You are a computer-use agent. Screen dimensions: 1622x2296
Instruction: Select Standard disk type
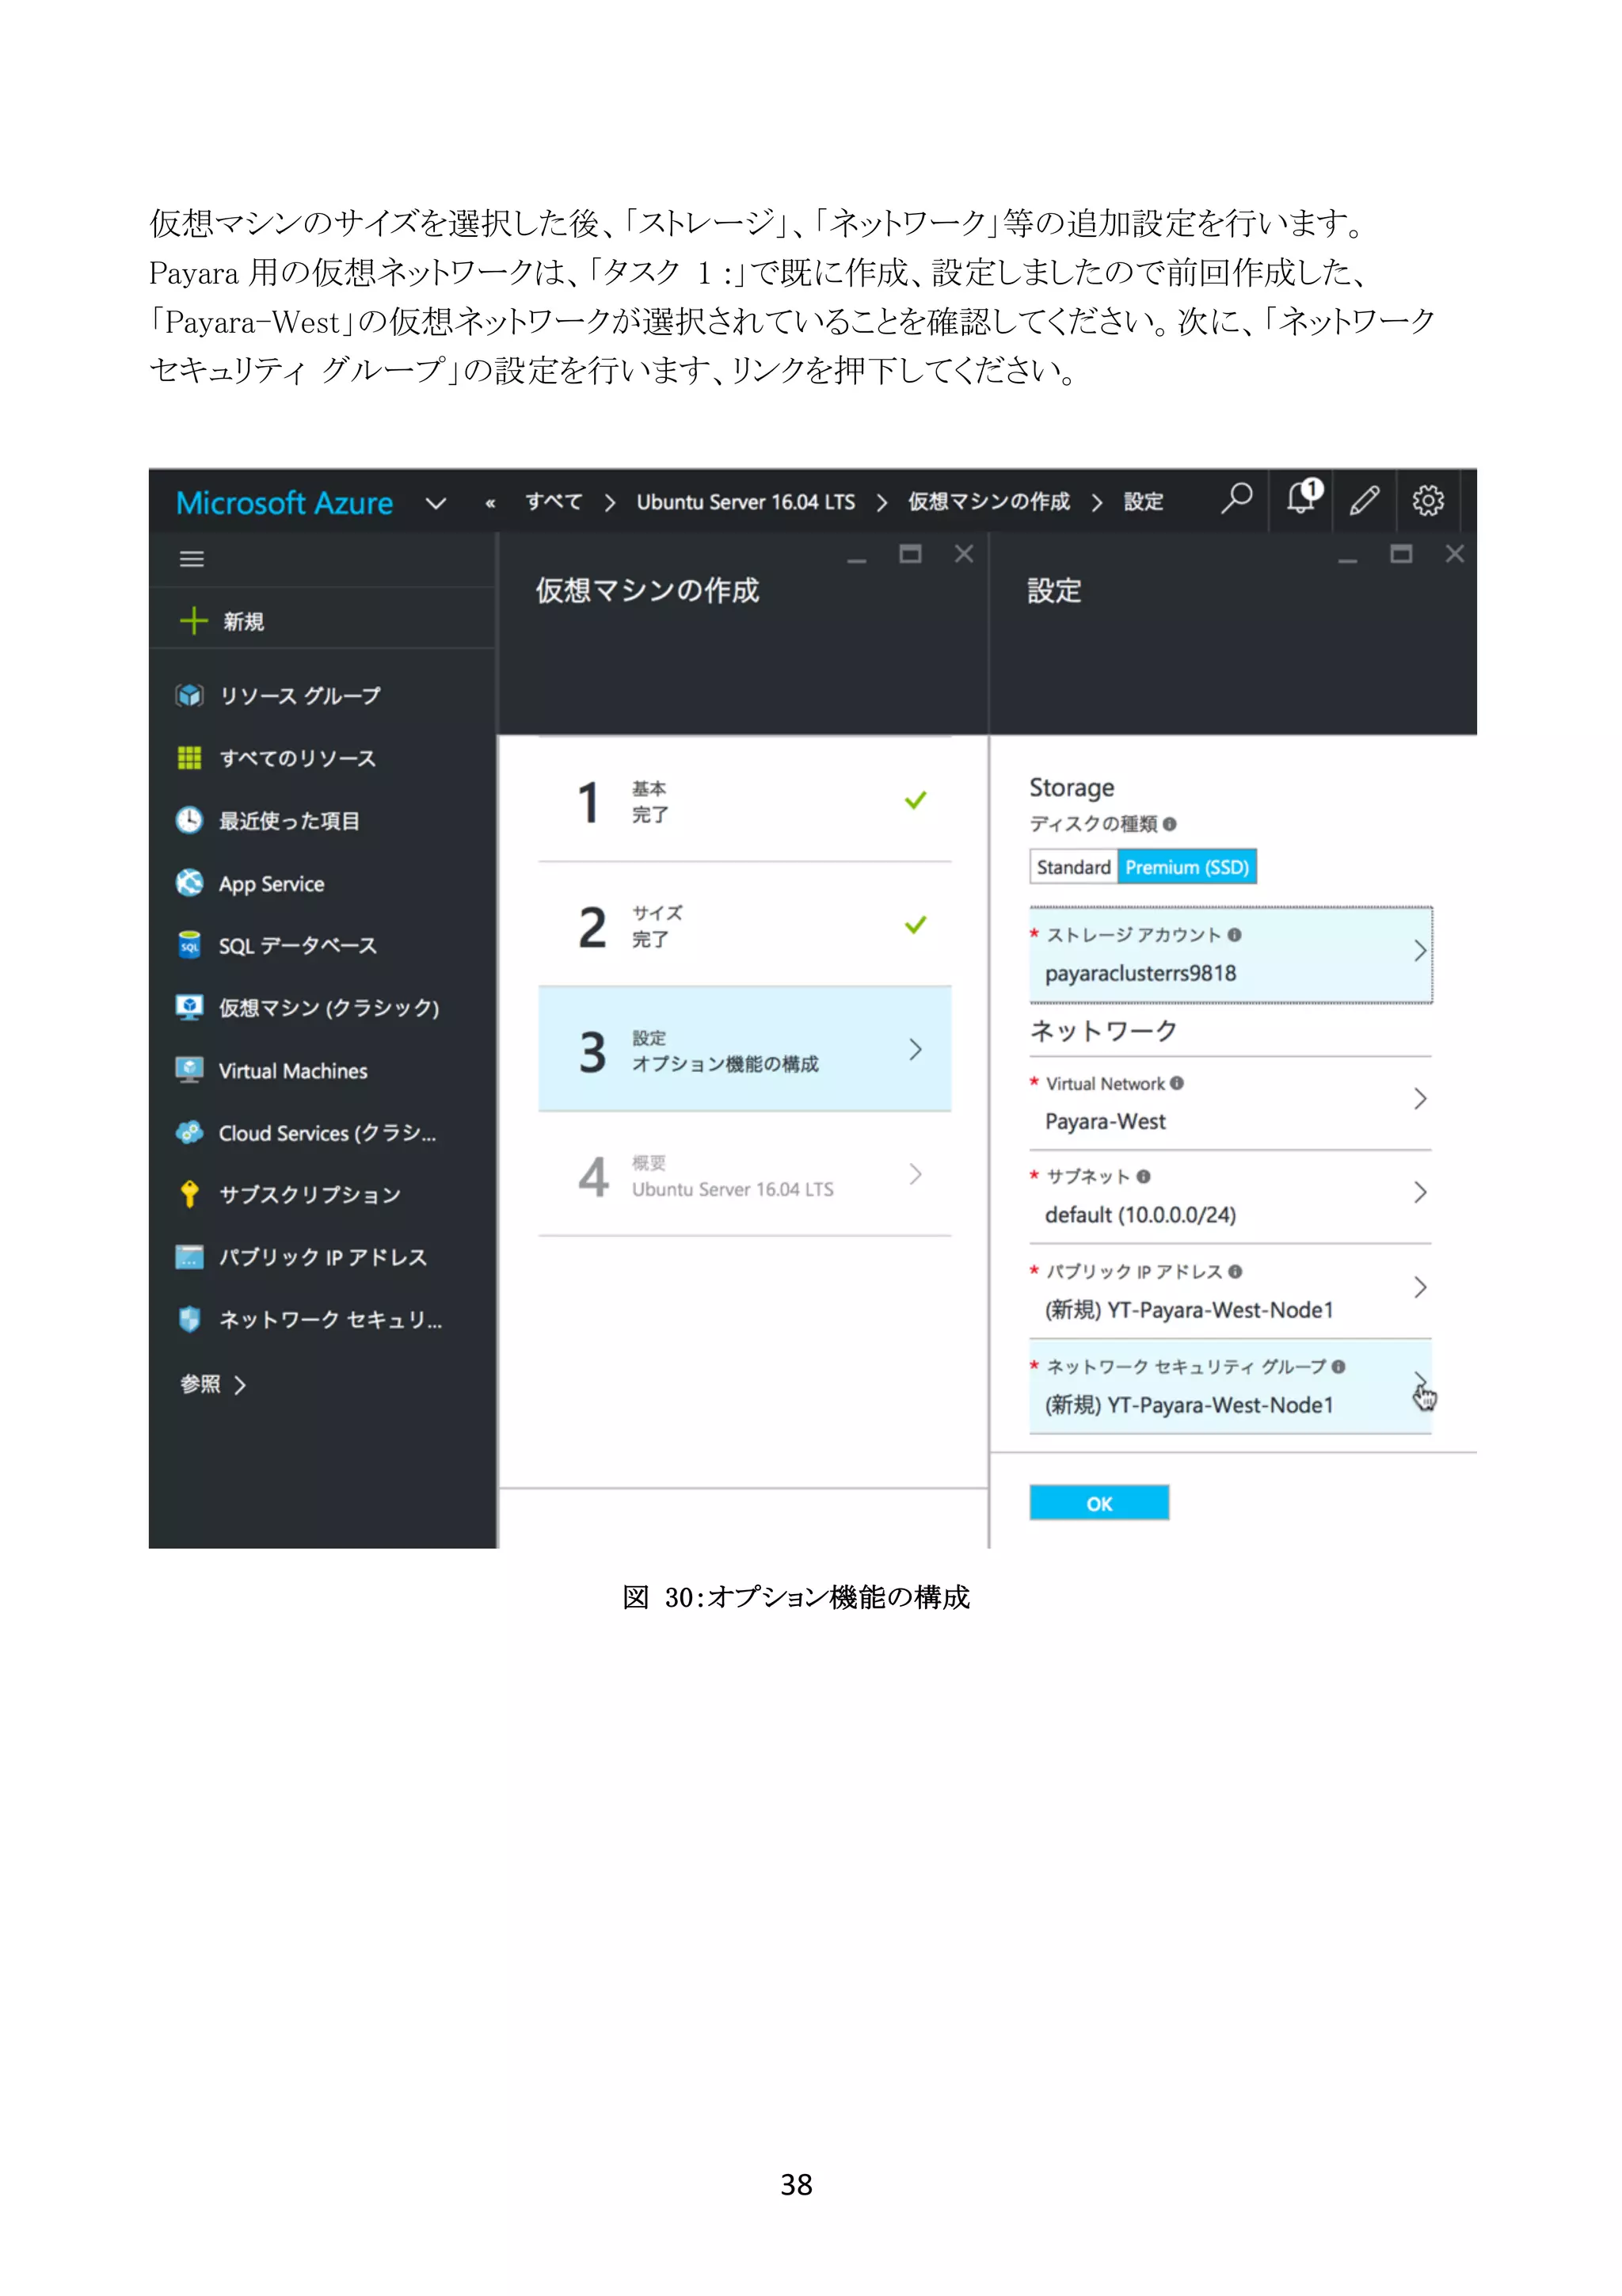pyautogui.click(x=1073, y=867)
